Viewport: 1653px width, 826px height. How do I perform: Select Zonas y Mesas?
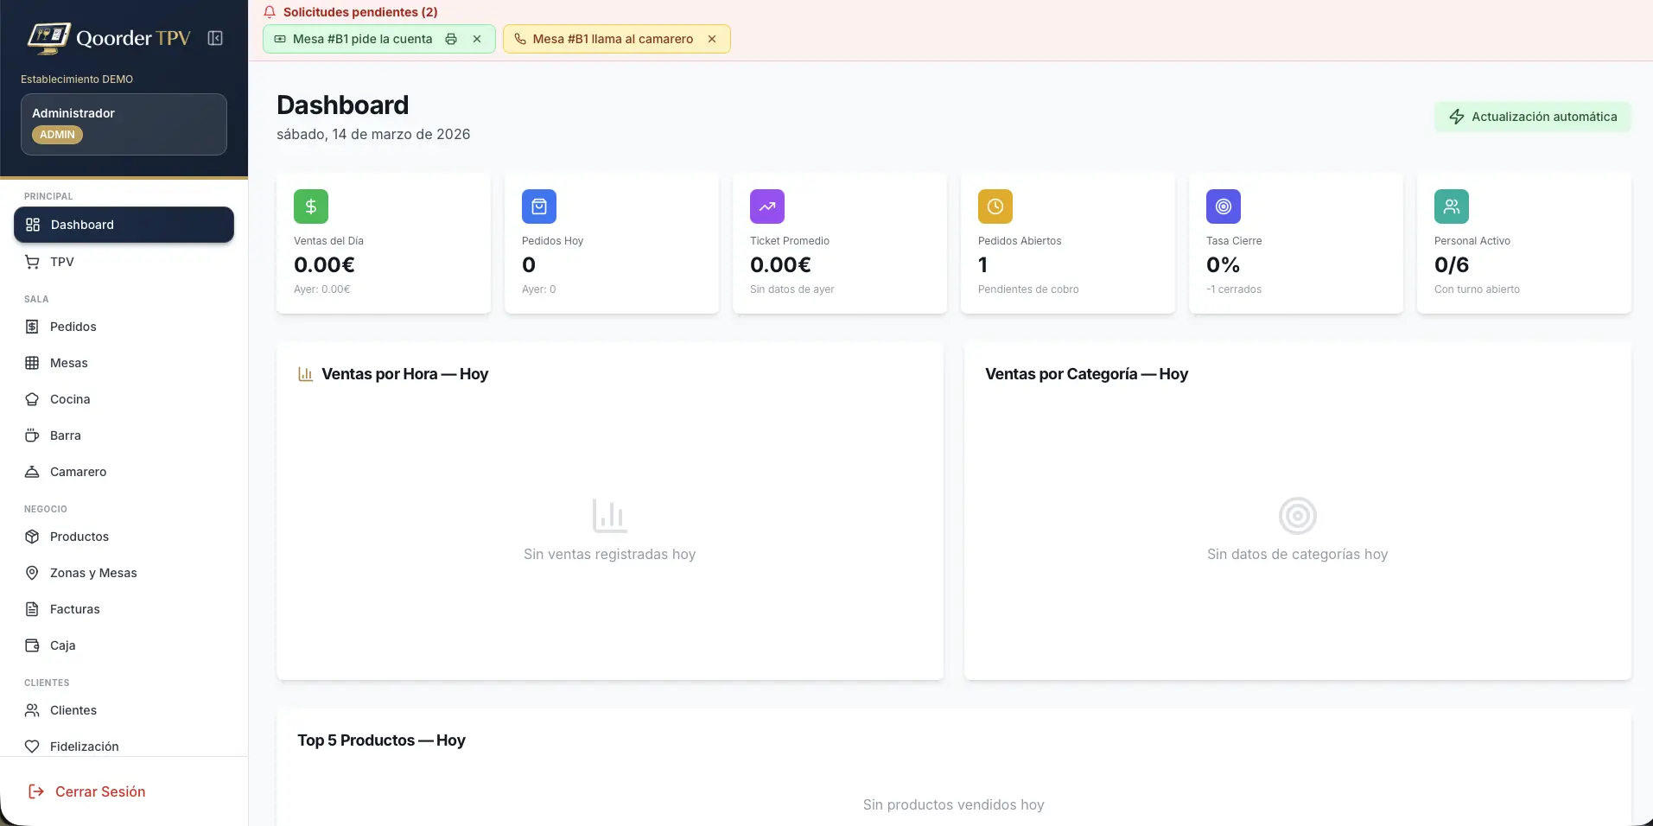(x=93, y=573)
